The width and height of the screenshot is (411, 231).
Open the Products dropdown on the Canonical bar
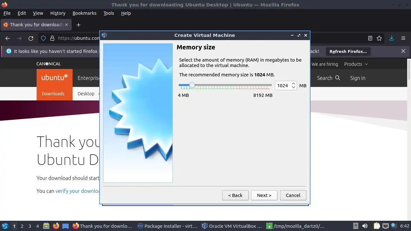356,64
